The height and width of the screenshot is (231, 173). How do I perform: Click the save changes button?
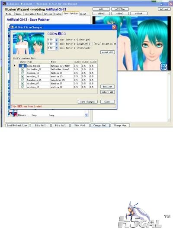coord(88,102)
